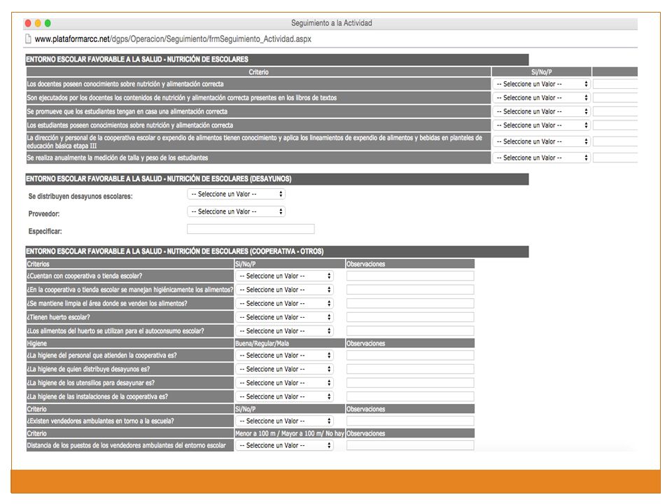672x504 pixels.
Task: Open dropdown for ¿Tienen huerto escolar?
Action: [284, 317]
